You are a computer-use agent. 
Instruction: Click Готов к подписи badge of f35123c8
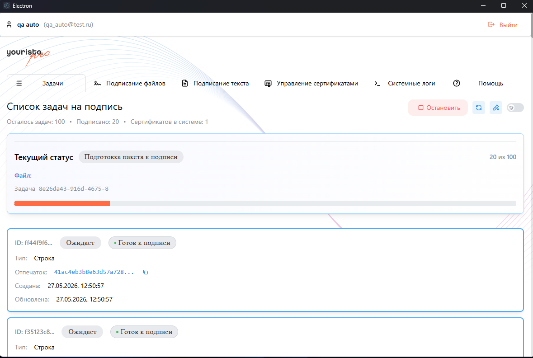pyautogui.click(x=144, y=332)
